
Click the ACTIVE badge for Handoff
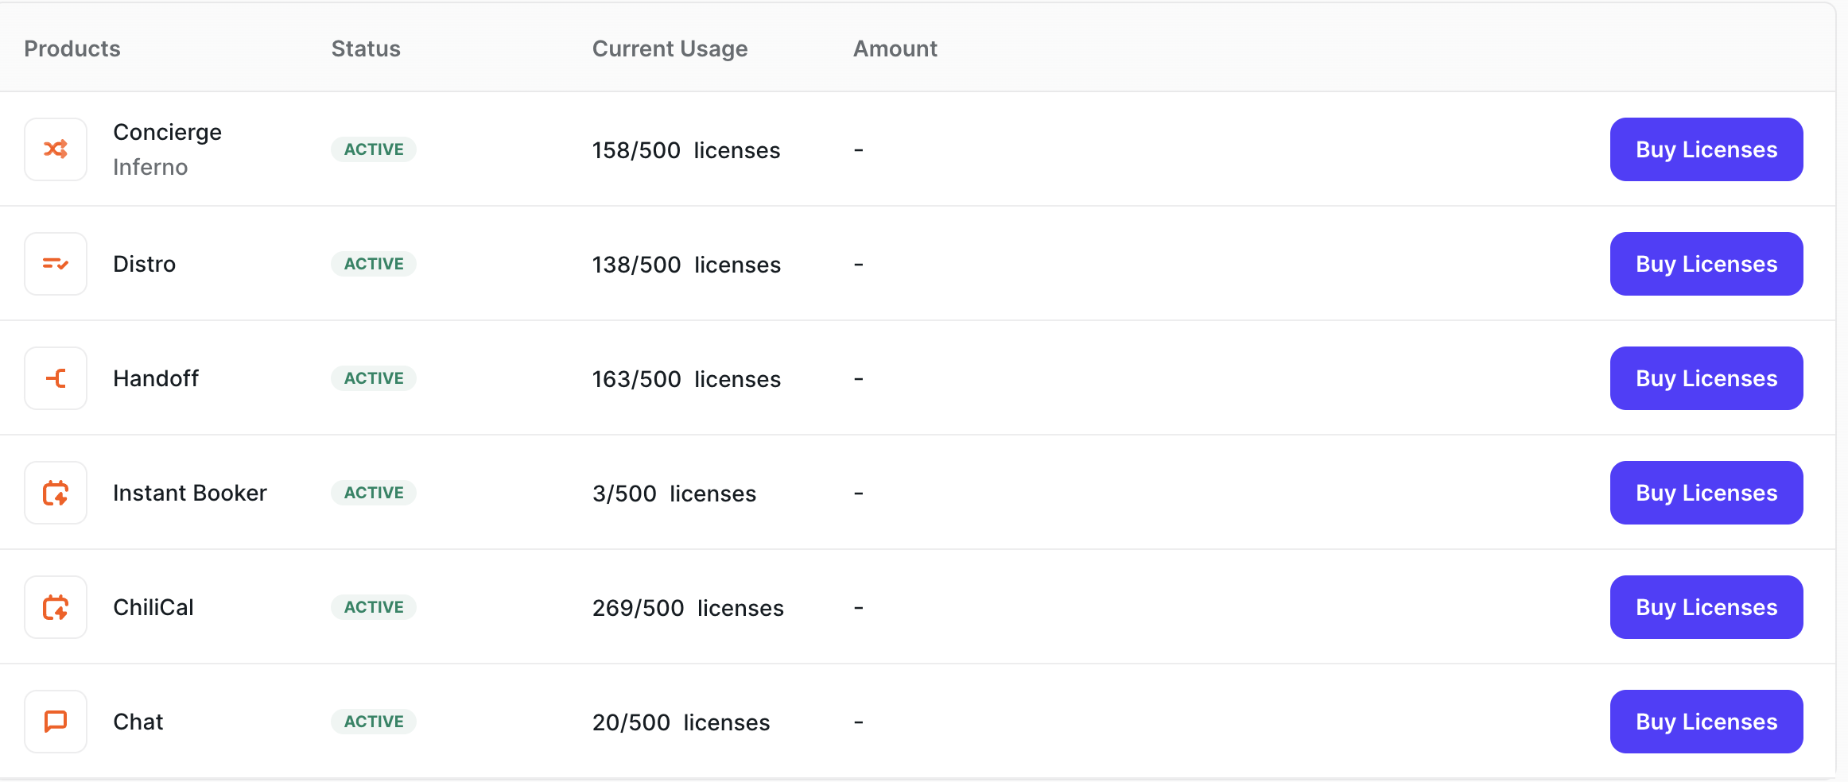coord(374,378)
